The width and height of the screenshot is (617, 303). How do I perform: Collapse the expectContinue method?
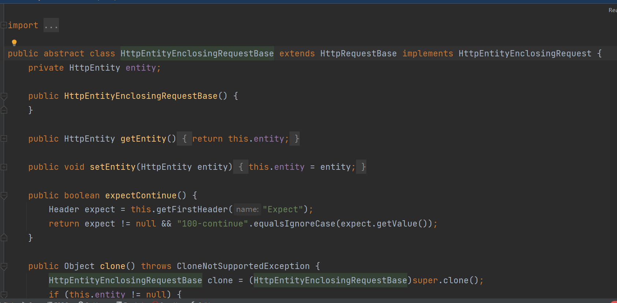point(4,196)
